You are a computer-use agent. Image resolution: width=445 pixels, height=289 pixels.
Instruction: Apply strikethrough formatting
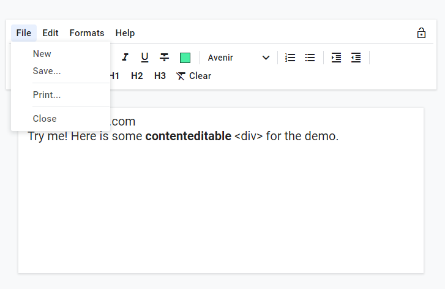click(x=165, y=58)
